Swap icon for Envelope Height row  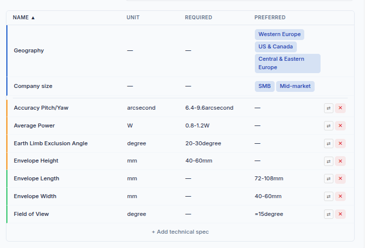[x=328, y=161]
